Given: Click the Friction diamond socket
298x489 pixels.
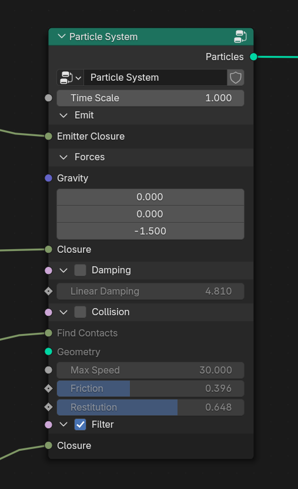Looking at the screenshot, I should 49,389.
